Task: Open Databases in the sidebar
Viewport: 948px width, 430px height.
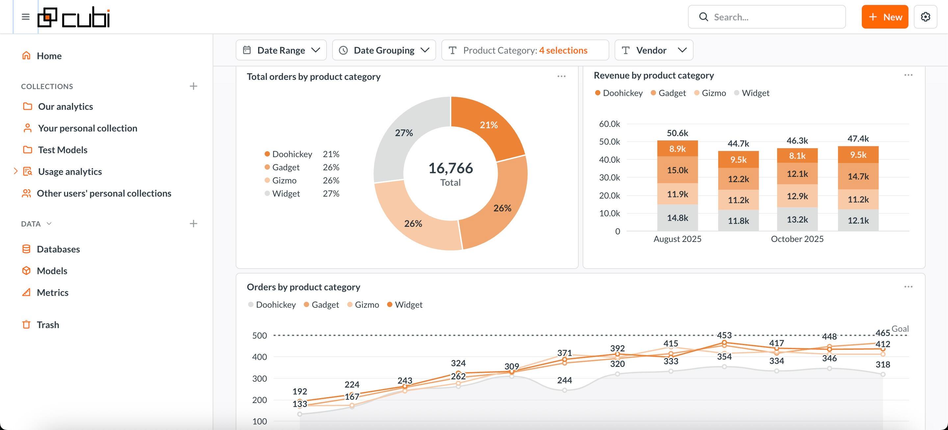Action: coord(58,249)
